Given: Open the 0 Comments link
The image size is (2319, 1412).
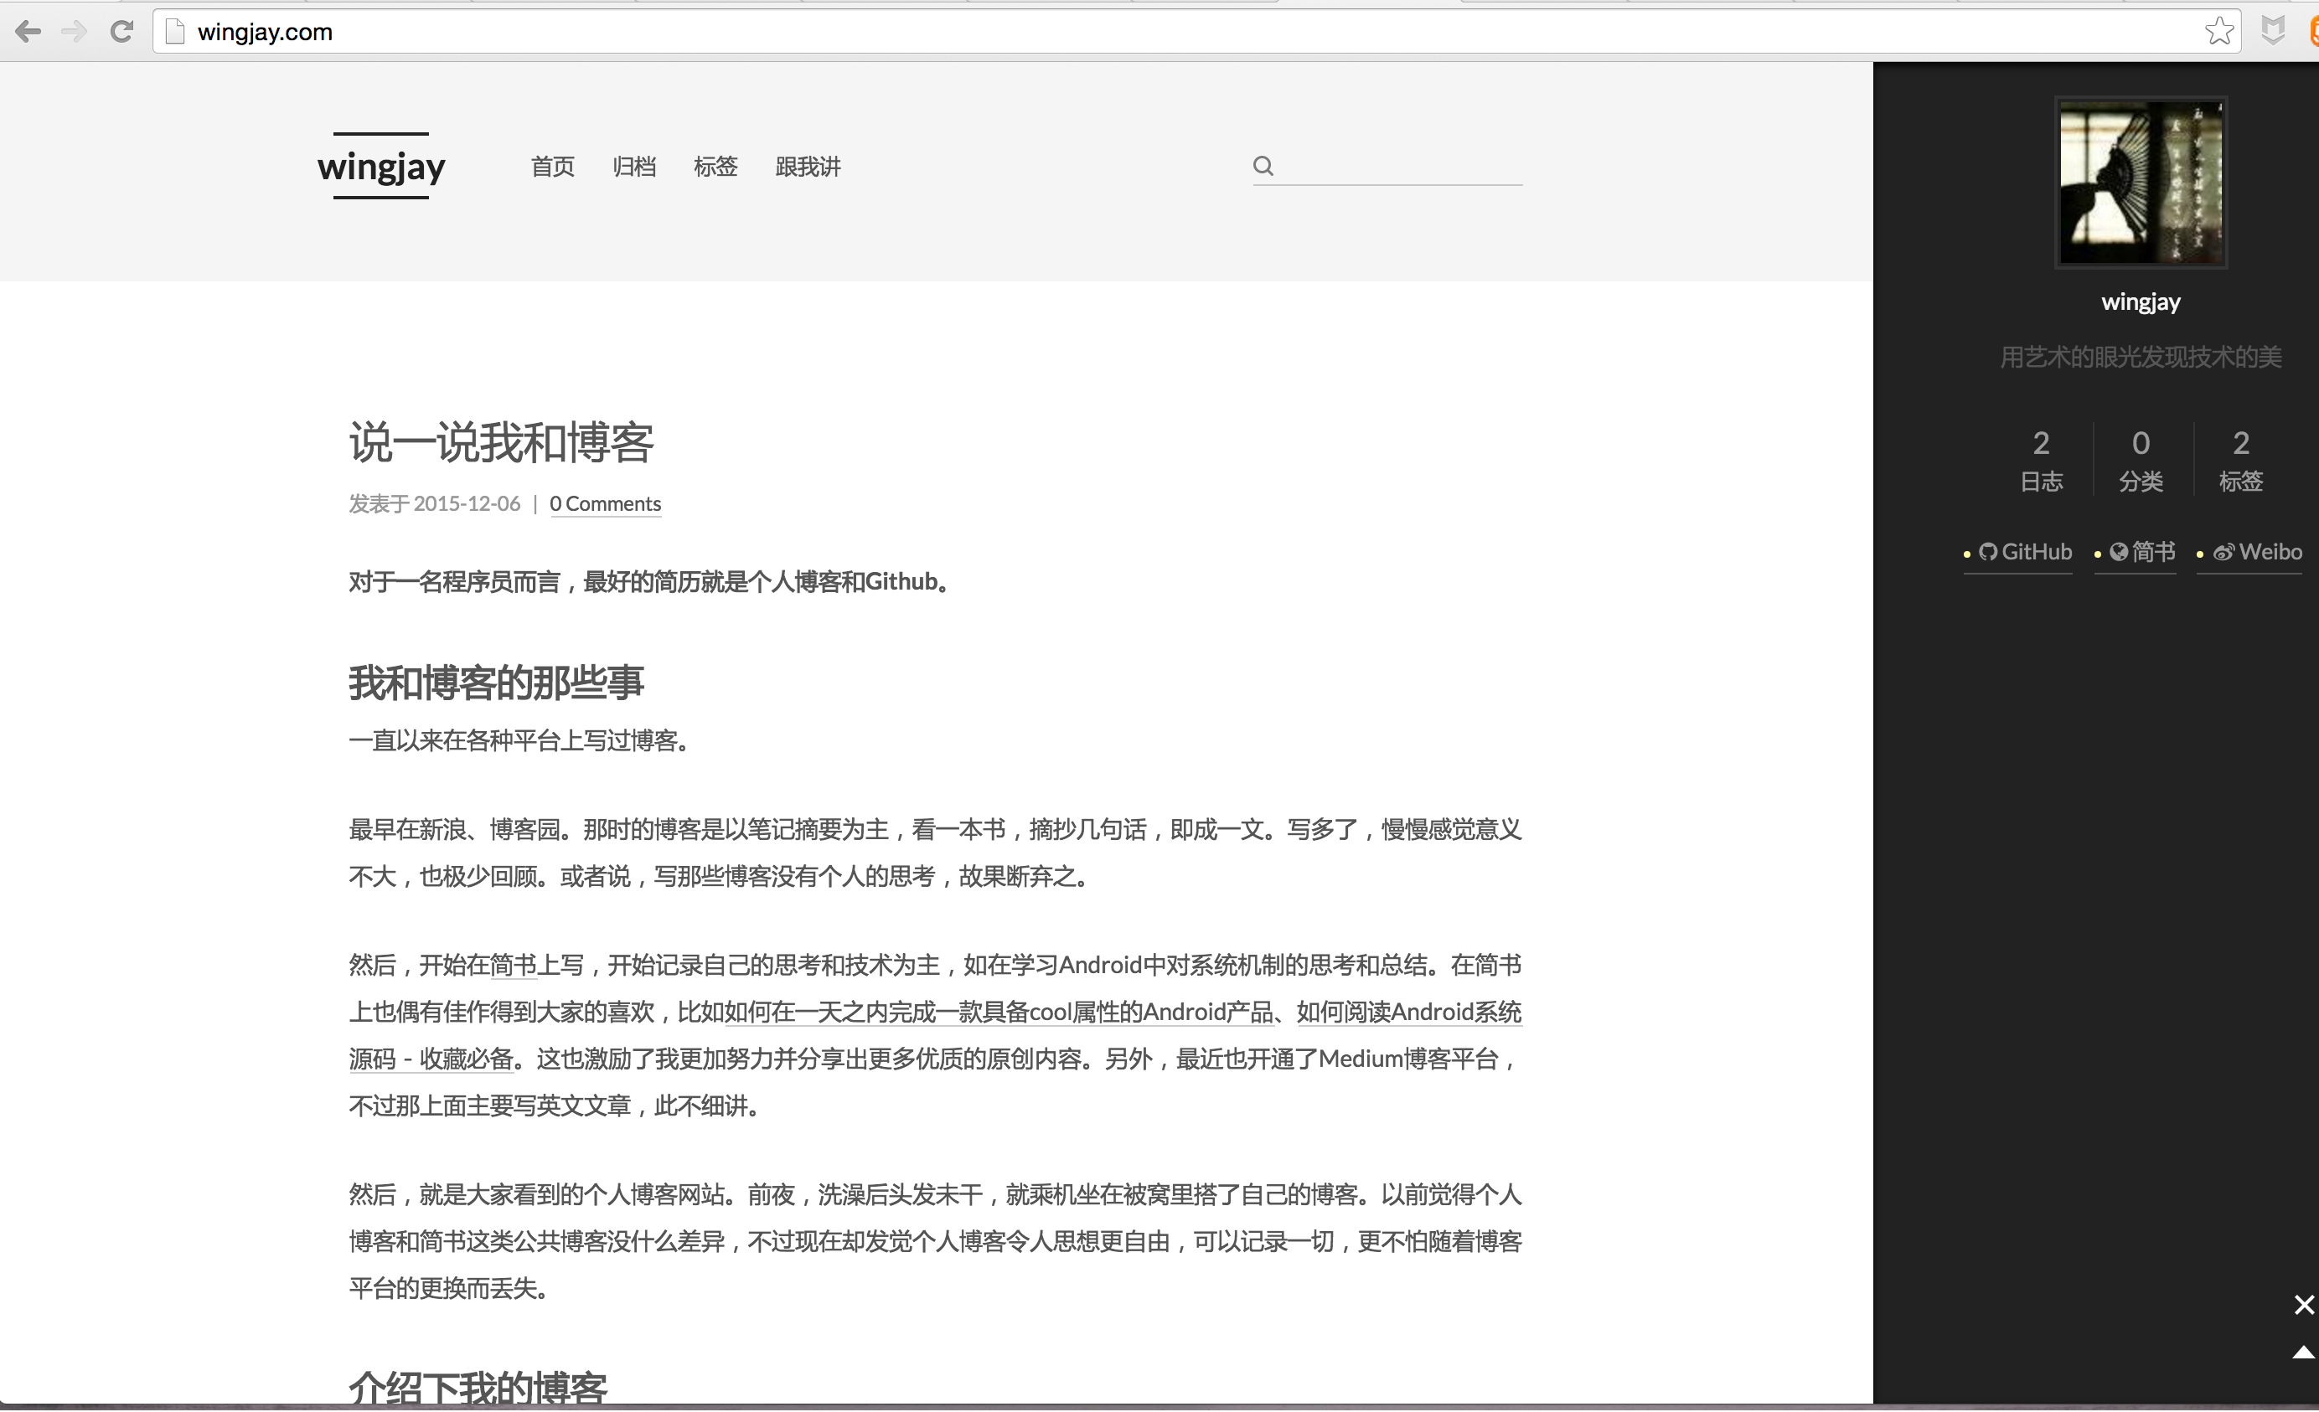Looking at the screenshot, I should click(x=605, y=503).
